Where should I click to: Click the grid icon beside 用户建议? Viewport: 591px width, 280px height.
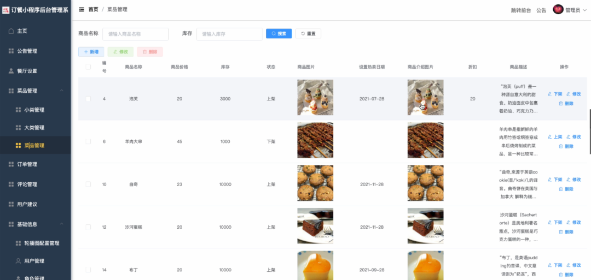11,204
